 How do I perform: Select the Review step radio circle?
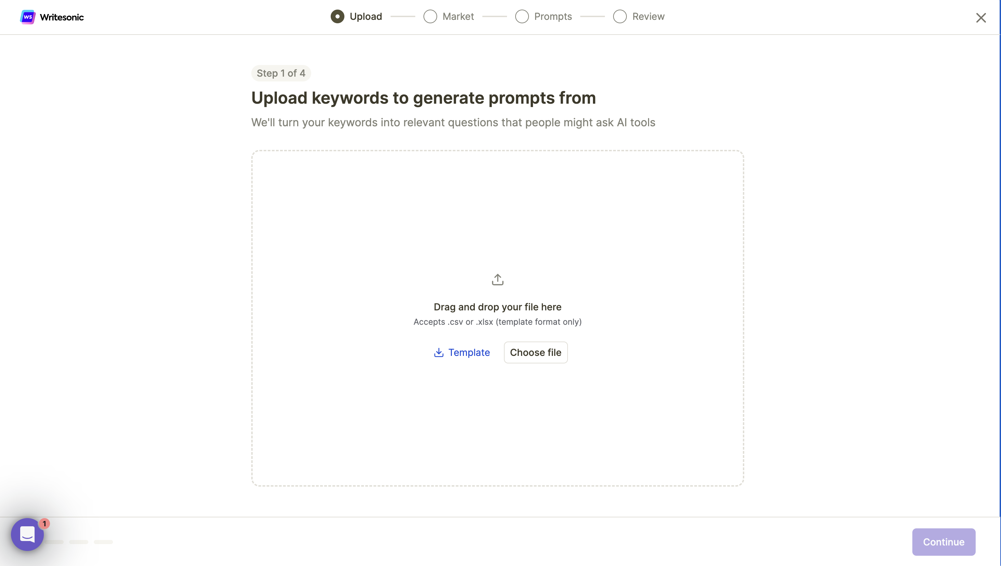[x=620, y=17]
